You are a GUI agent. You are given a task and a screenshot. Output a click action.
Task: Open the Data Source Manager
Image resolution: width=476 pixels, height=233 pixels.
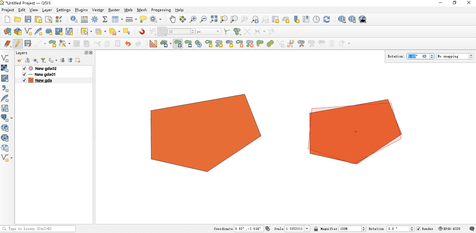pyautogui.click(x=7, y=31)
